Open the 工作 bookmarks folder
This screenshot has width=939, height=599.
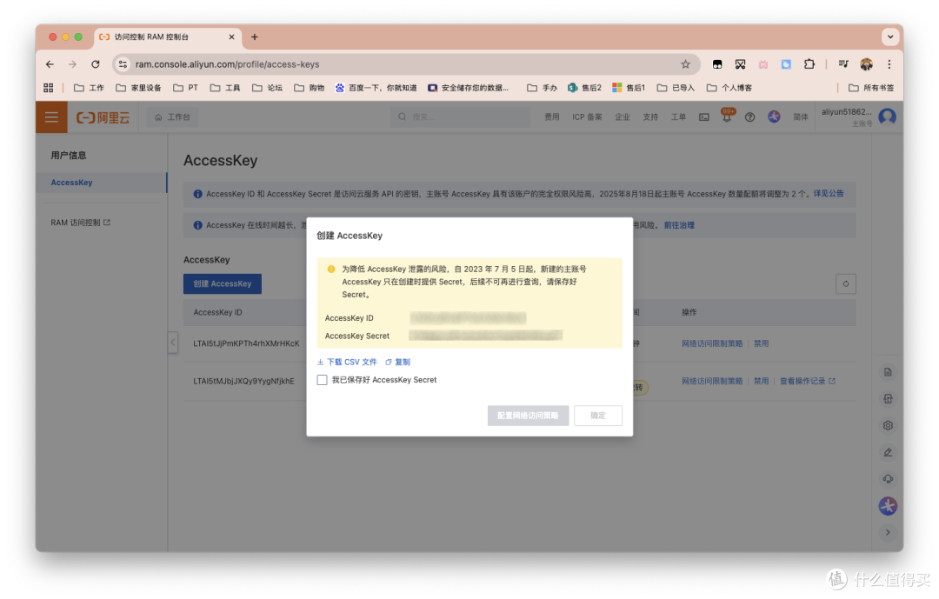point(89,88)
